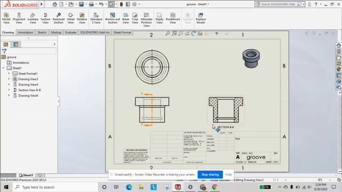Screen dimensions: 342x192
Task: Select the Model View tool
Action: pyautogui.click(x=6, y=18)
